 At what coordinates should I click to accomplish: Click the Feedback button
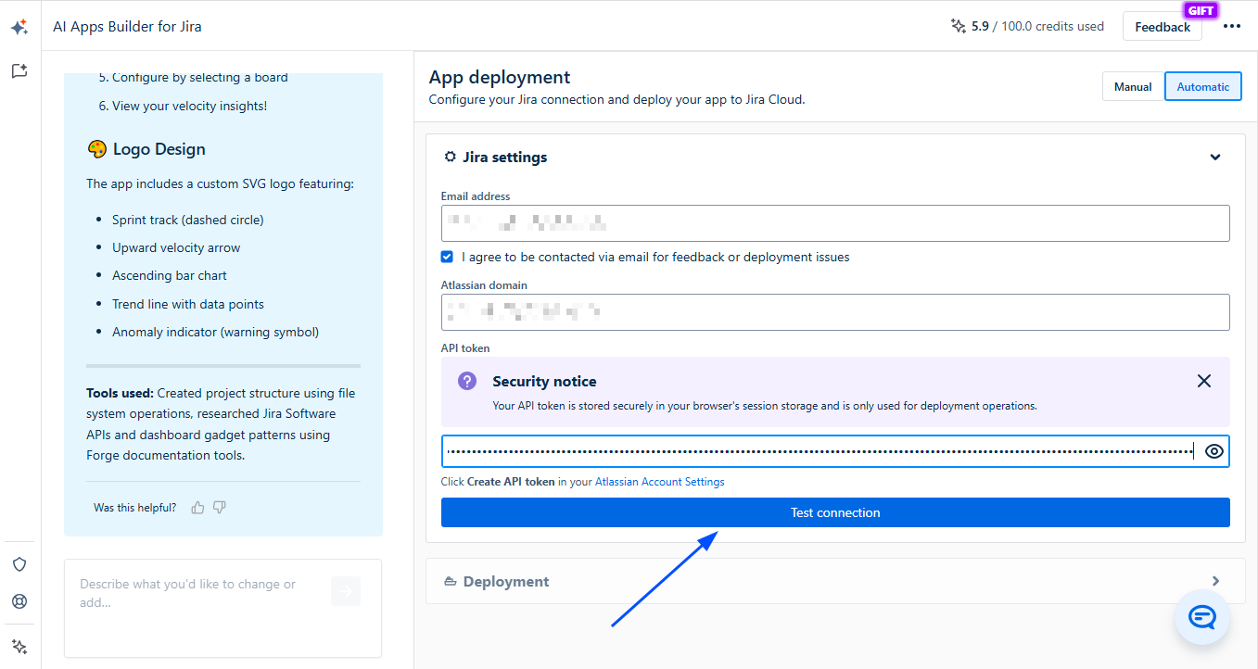point(1162,27)
